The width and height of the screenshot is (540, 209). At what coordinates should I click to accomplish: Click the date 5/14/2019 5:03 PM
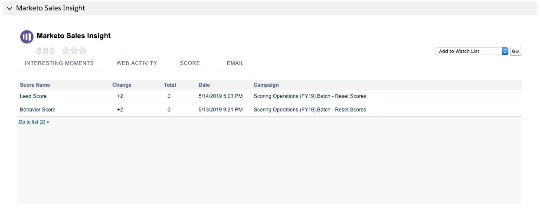[x=220, y=96]
